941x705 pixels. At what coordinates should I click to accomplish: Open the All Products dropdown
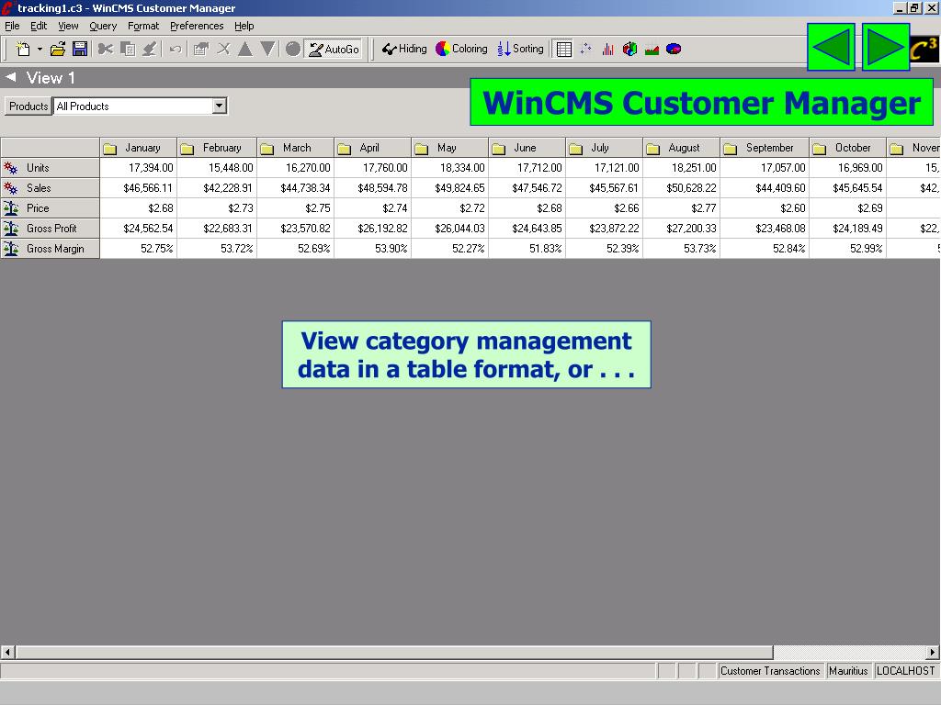(x=220, y=106)
